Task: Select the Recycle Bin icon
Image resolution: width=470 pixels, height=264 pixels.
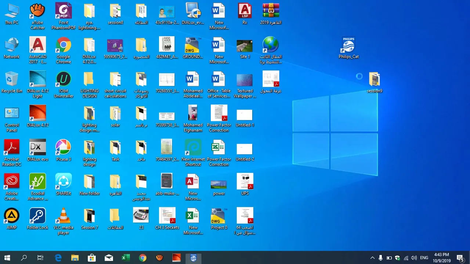Action: (11, 82)
